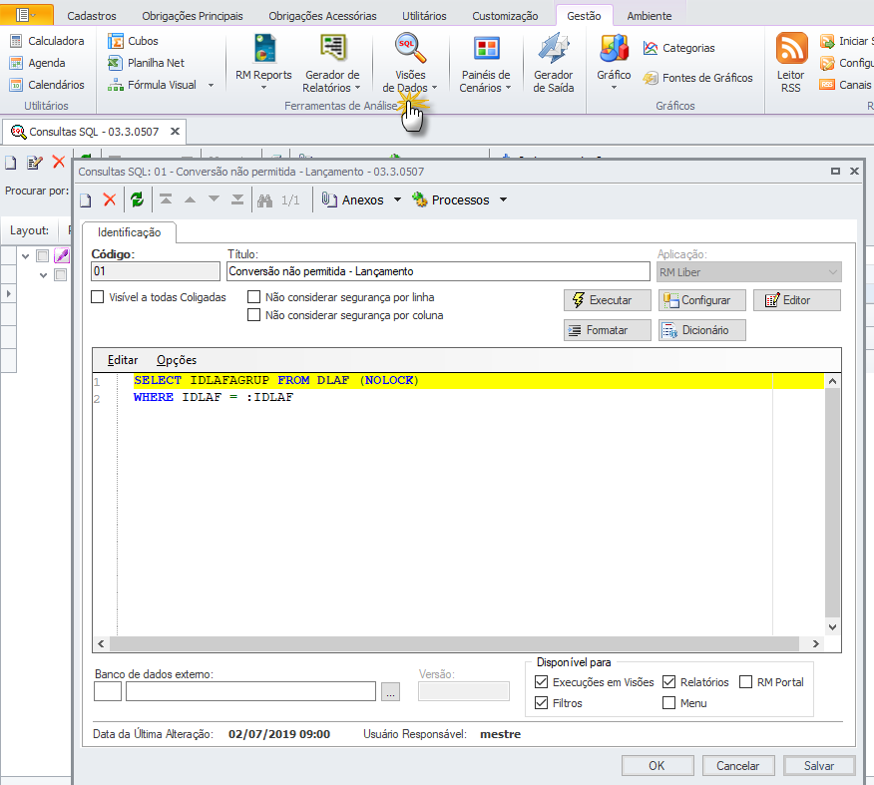The width and height of the screenshot is (874, 785).
Task: Uncheck the Filtros option
Action: (x=541, y=702)
